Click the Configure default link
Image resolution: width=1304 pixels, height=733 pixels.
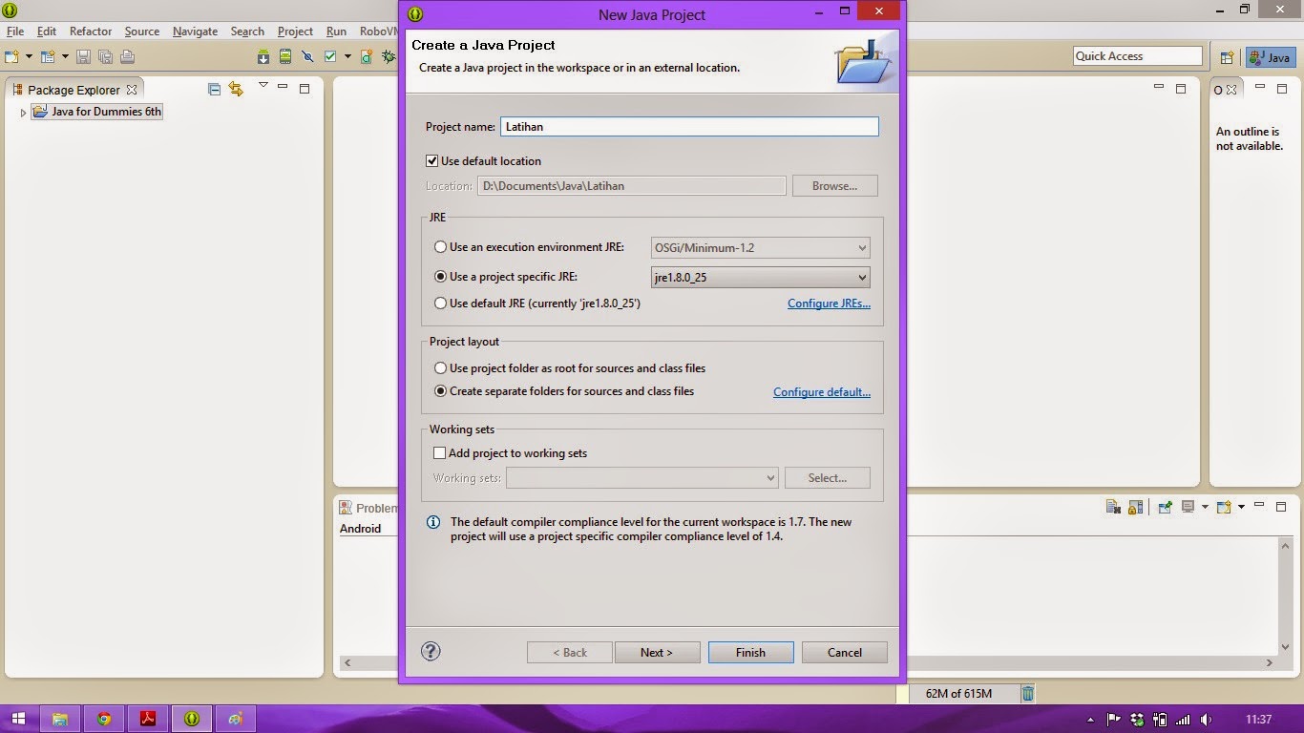point(822,392)
